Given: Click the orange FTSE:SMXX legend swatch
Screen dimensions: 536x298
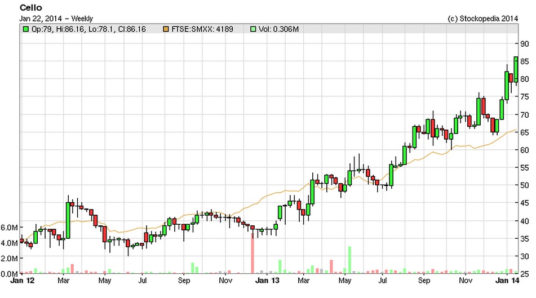Looking at the screenshot, I should 166,29.
